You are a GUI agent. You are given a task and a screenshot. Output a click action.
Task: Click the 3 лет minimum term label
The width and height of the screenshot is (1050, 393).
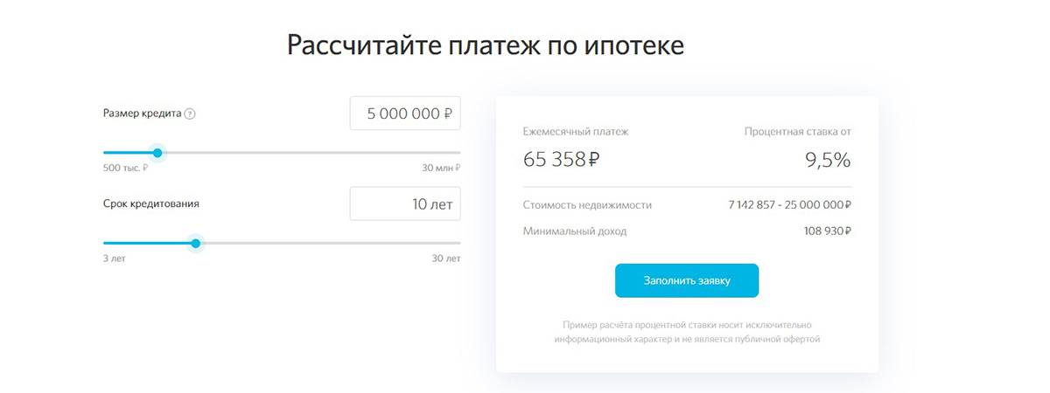[x=115, y=259]
